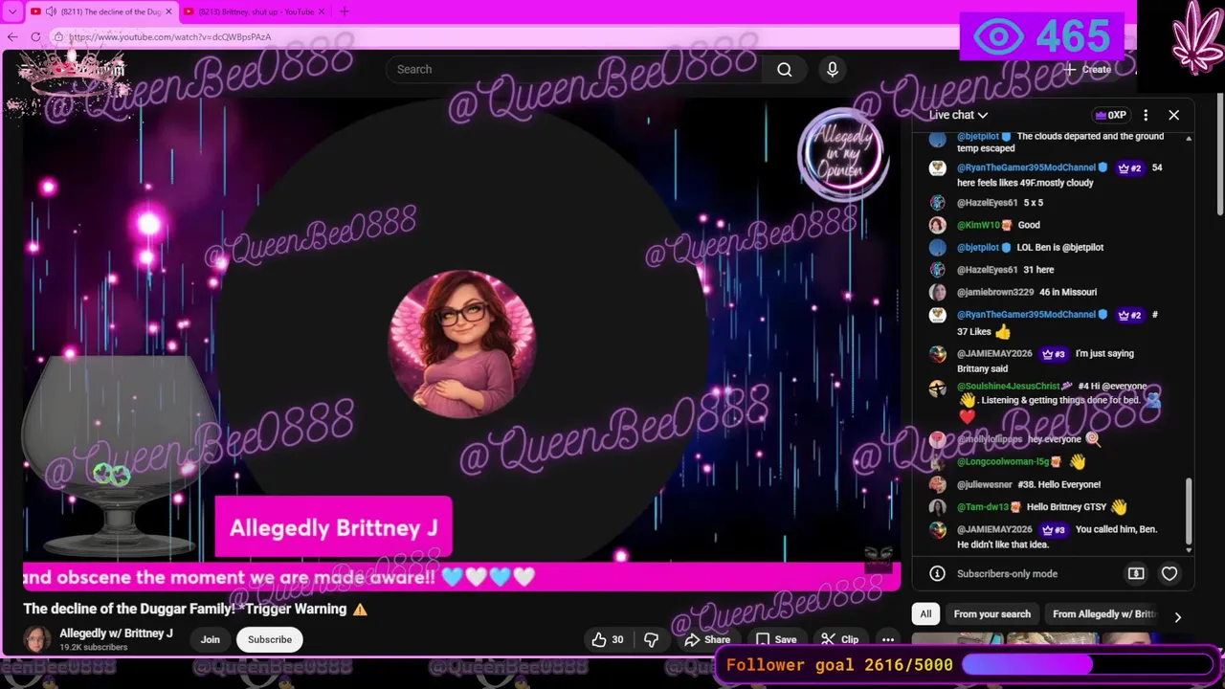Open the 0XP points badge

click(1111, 115)
